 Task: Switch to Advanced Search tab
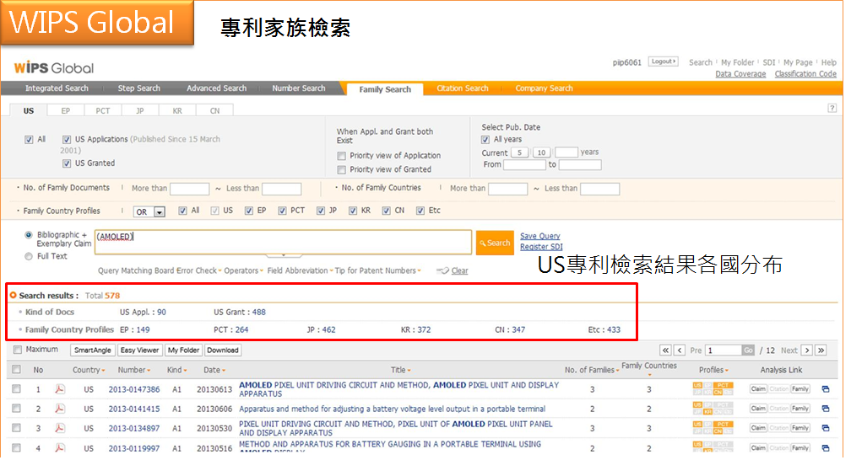point(216,88)
